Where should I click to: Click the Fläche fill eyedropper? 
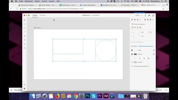click(154, 50)
